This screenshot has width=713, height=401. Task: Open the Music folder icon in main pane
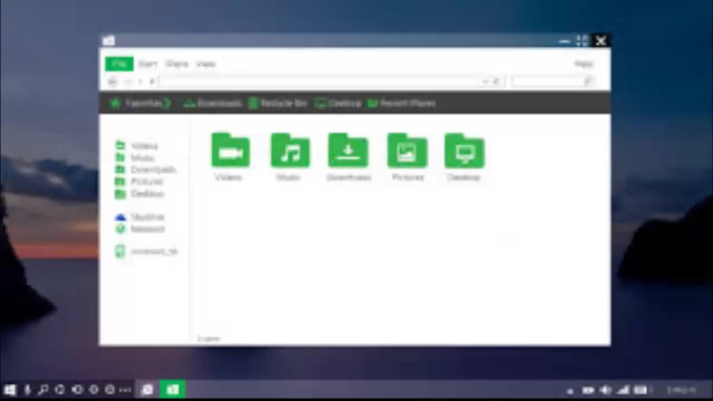coord(290,151)
